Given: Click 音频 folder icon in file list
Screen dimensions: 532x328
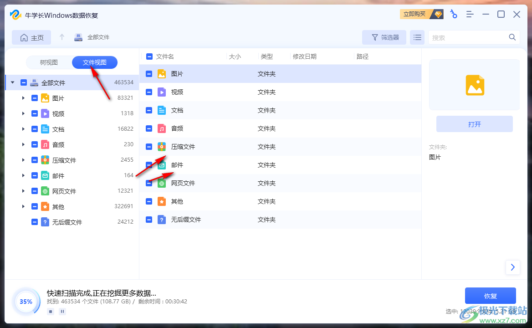Looking at the screenshot, I should 162,128.
